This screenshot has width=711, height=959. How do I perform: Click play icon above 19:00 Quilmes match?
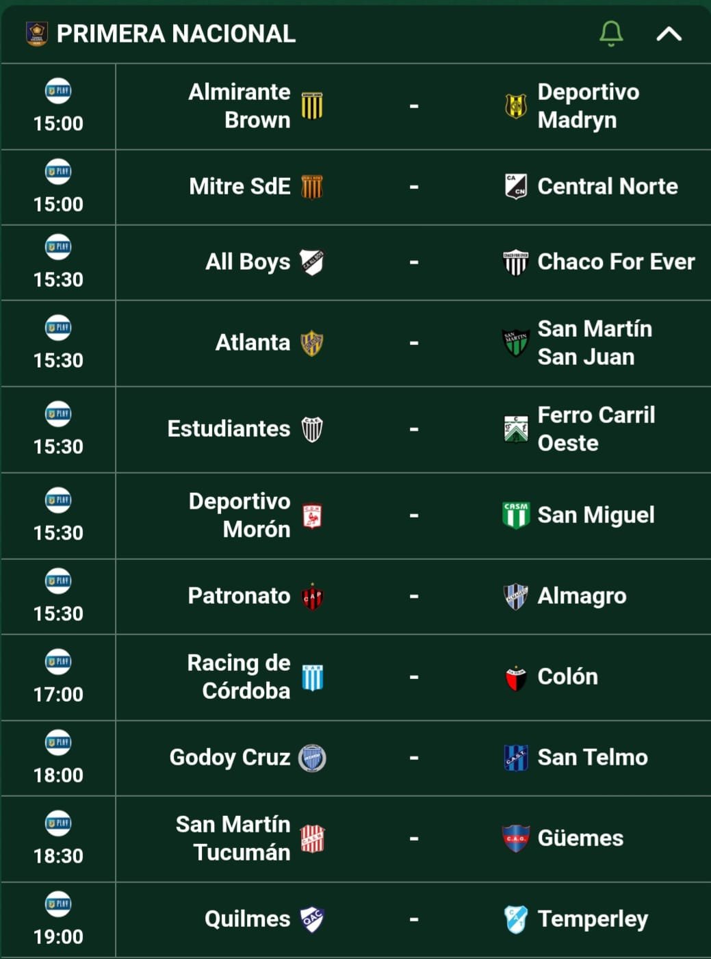[x=58, y=904]
